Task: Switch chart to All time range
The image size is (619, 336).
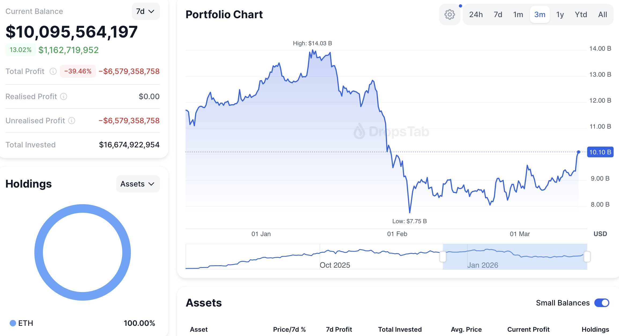Action: [x=602, y=14]
